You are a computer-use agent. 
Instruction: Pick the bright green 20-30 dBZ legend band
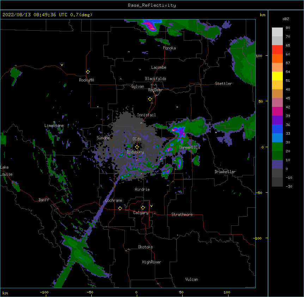(x=277, y=147)
